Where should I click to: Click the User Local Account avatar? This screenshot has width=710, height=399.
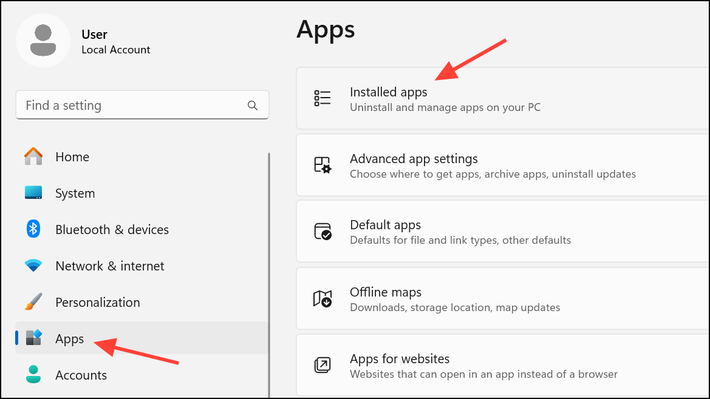coord(43,40)
